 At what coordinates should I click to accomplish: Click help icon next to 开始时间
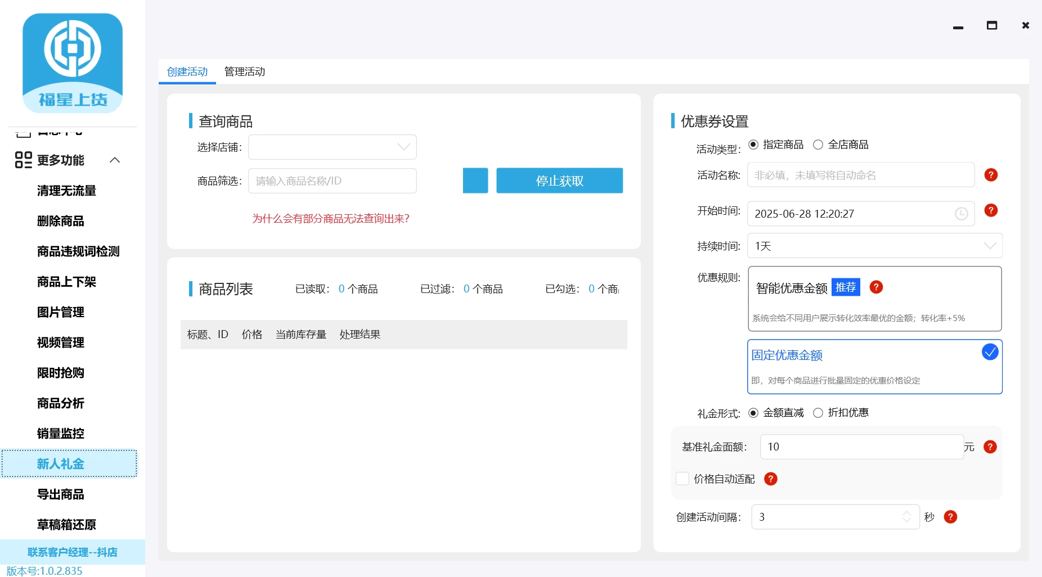point(991,210)
